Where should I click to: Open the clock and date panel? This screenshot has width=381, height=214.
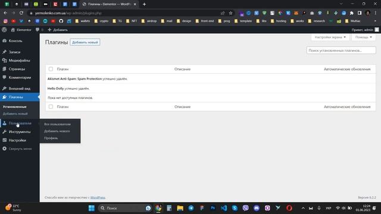(363, 208)
